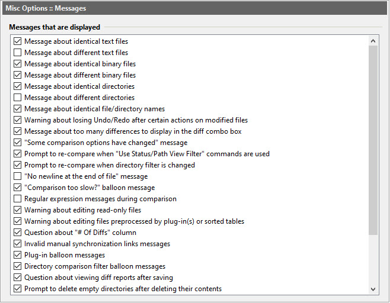
Task: Uncheck warning about editing read-only files
Action: tap(18, 210)
